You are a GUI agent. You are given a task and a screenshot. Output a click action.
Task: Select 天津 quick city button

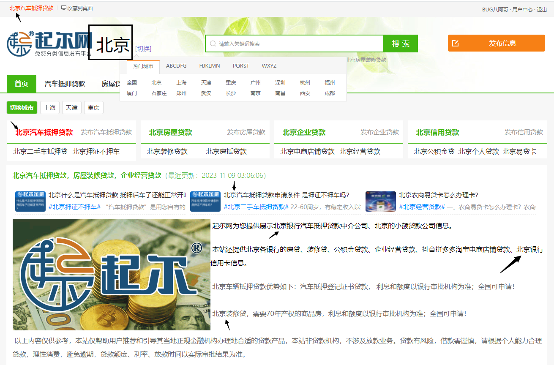click(x=71, y=108)
